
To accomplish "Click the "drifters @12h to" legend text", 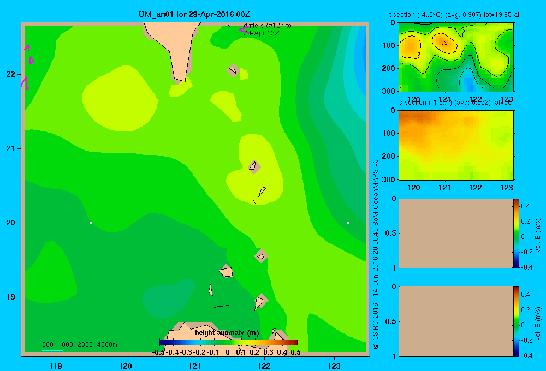I will point(268,26).
